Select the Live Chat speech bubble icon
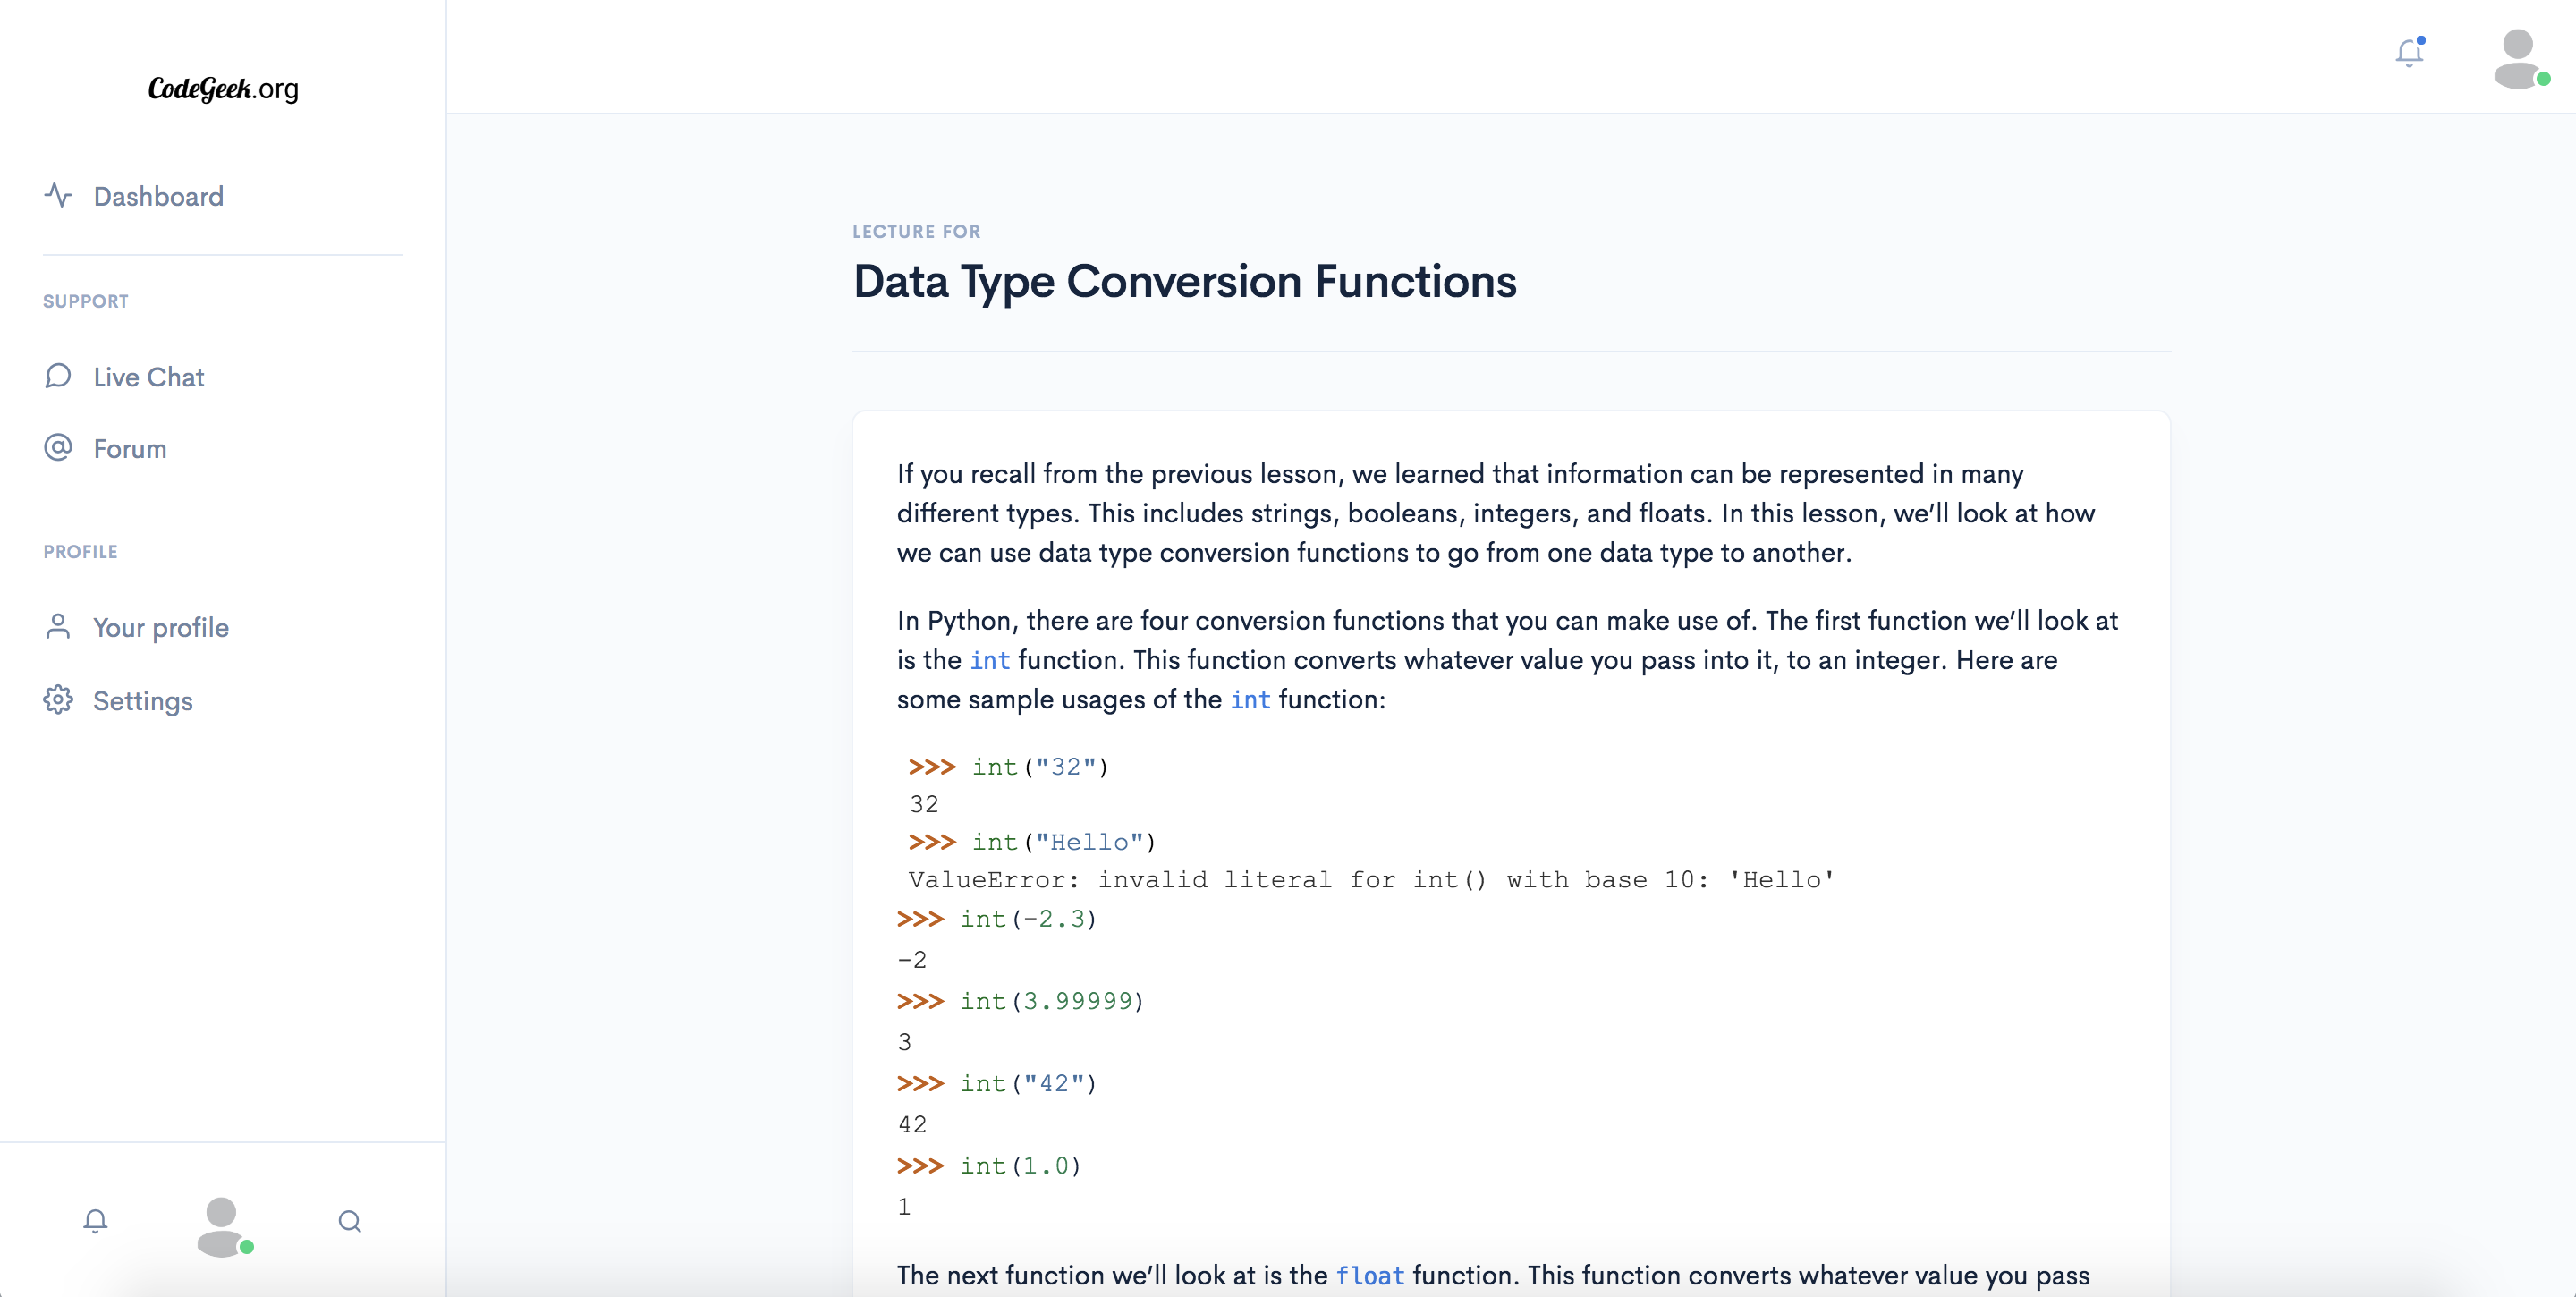2576x1297 pixels. (58, 376)
